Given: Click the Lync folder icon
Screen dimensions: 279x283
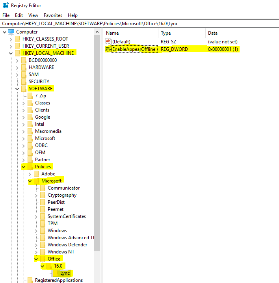Looking at the screenshot, I should pos(56,273).
